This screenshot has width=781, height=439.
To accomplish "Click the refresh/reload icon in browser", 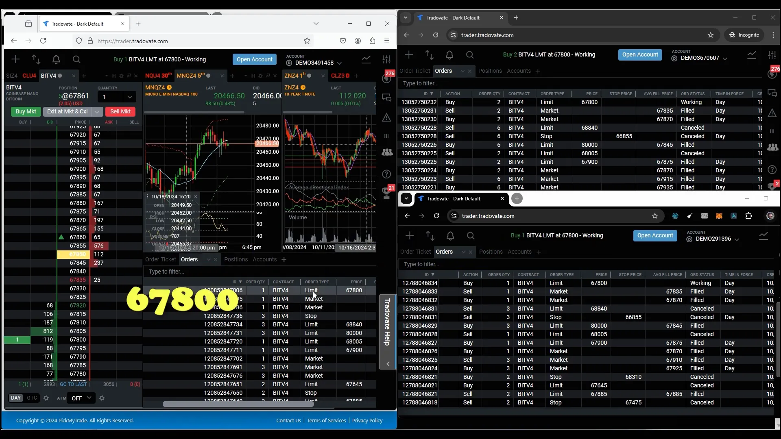I will point(44,41).
